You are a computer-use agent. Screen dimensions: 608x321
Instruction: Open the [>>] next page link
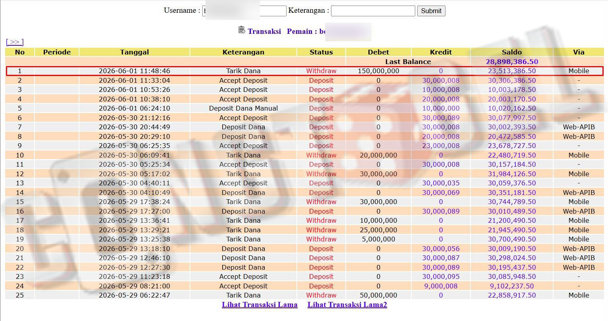coord(15,42)
